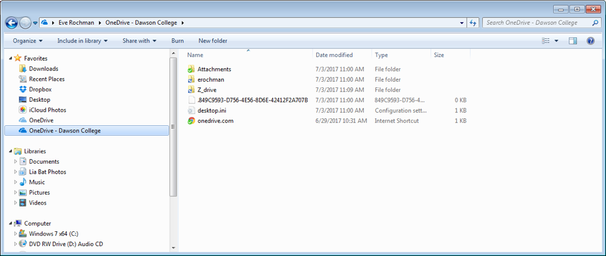Select Recent Places in Favorites

click(47, 79)
